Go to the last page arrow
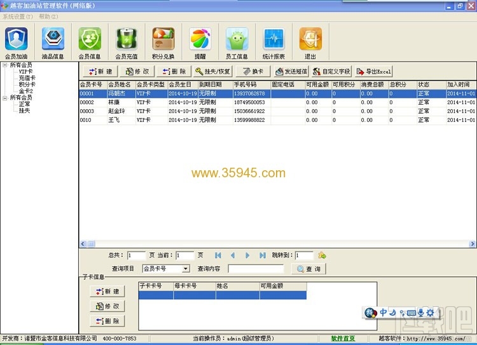 point(263,255)
